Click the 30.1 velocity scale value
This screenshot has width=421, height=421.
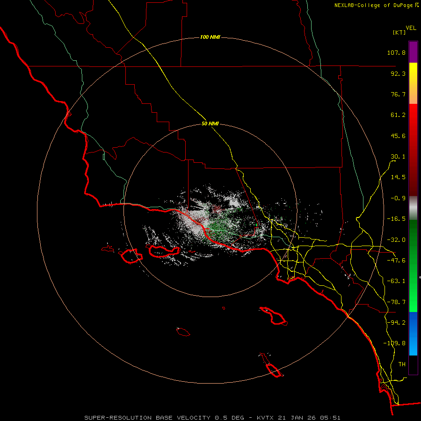coord(398,157)
